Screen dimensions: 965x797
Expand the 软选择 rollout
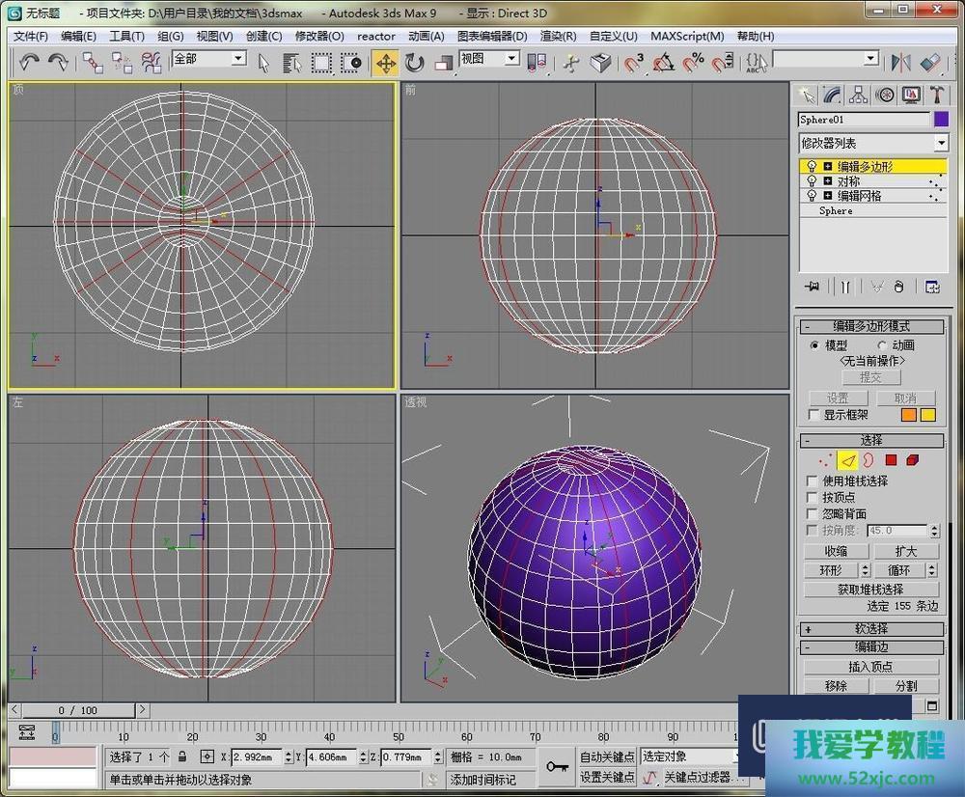[871, 628]
